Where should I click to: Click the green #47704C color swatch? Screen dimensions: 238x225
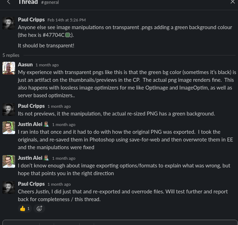67,35
